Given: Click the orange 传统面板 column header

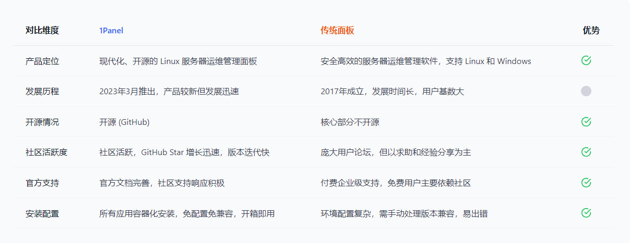Looking at the screenshot, I should coord(337,30).
